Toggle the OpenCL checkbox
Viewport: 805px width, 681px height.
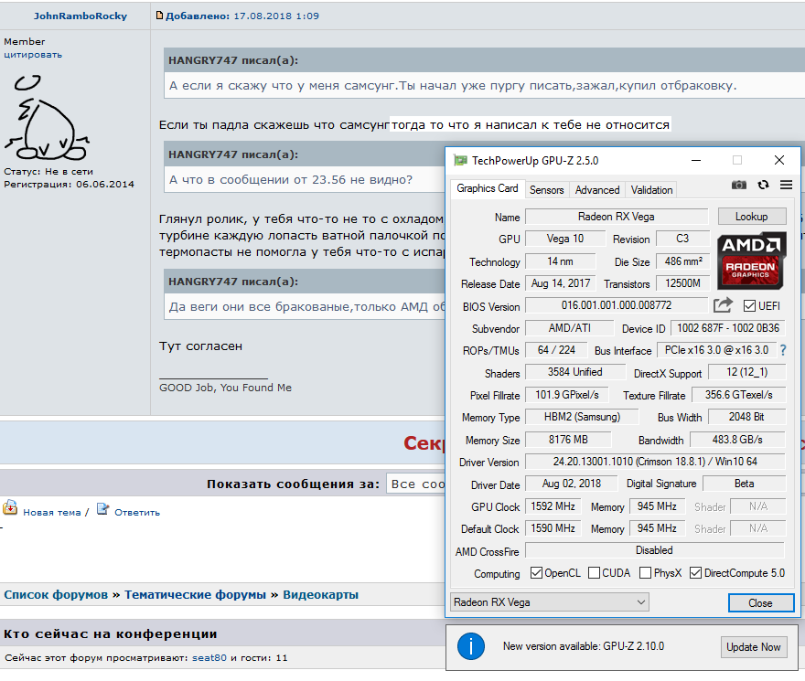pos(536,573)
